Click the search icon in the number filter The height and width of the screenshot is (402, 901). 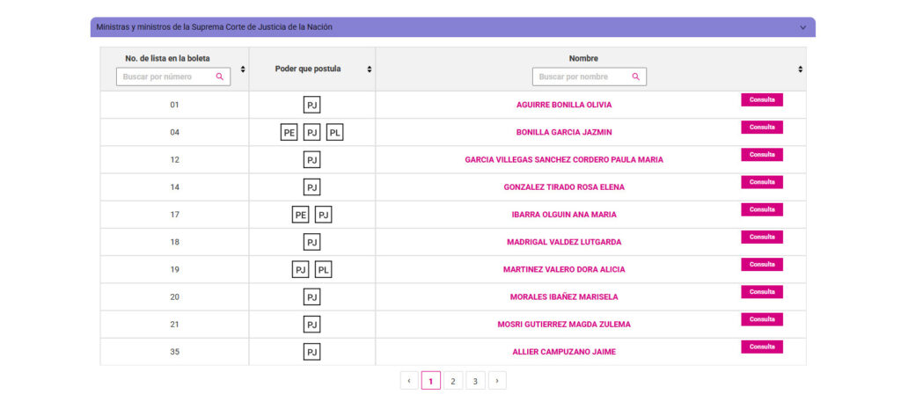[x=220, y=77]
